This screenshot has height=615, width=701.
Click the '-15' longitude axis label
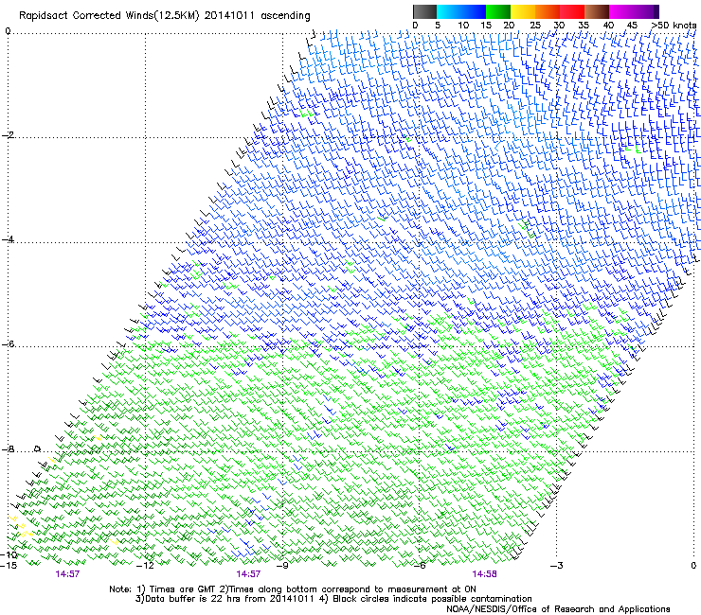[x=9, y=566]
